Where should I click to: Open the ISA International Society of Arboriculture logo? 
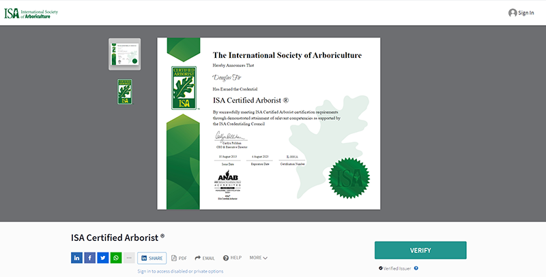coord(31,13)
